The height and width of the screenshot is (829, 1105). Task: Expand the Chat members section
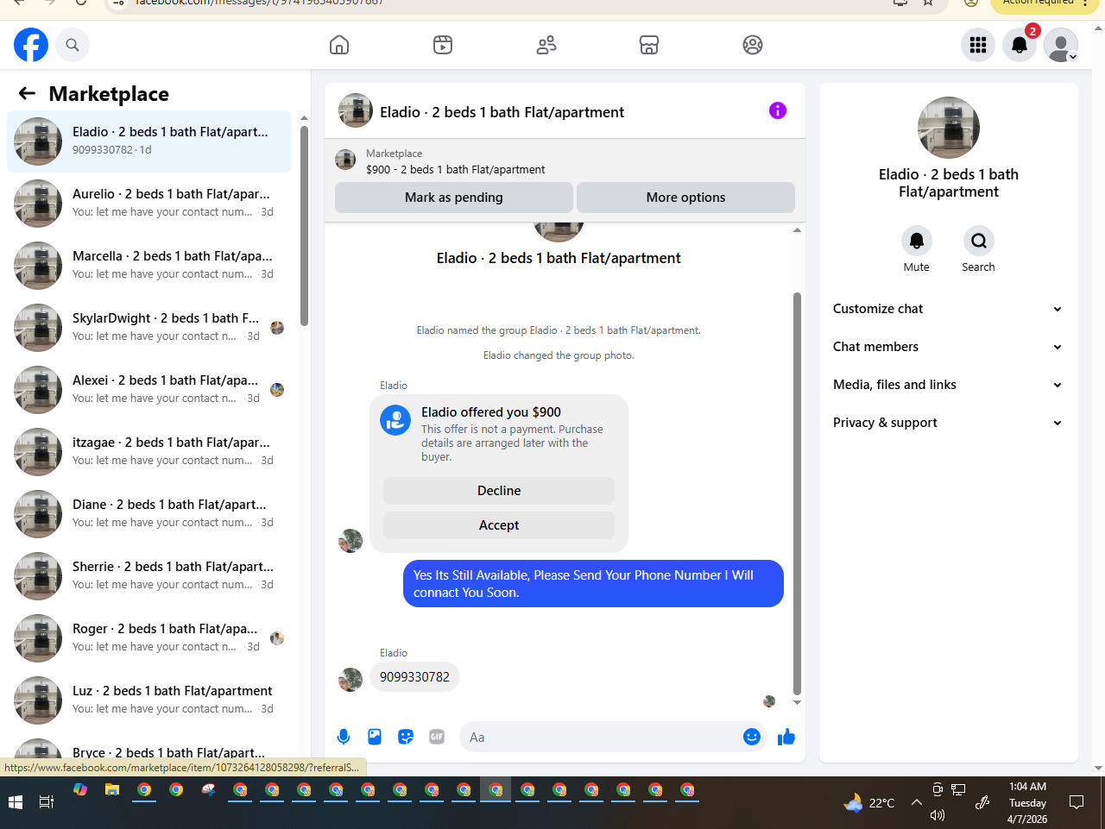(x=948, y=347)
